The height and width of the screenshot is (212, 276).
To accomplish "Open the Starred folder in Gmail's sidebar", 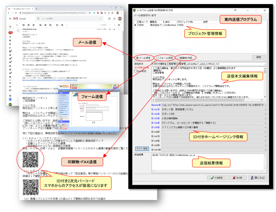I will 10,37.
